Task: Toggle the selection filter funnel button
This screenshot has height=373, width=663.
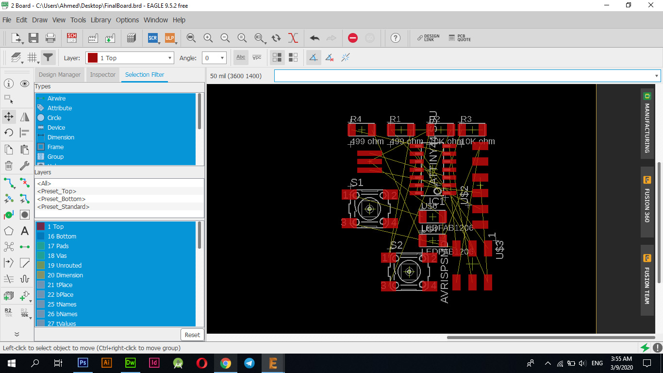Action: tap(48, 58)
